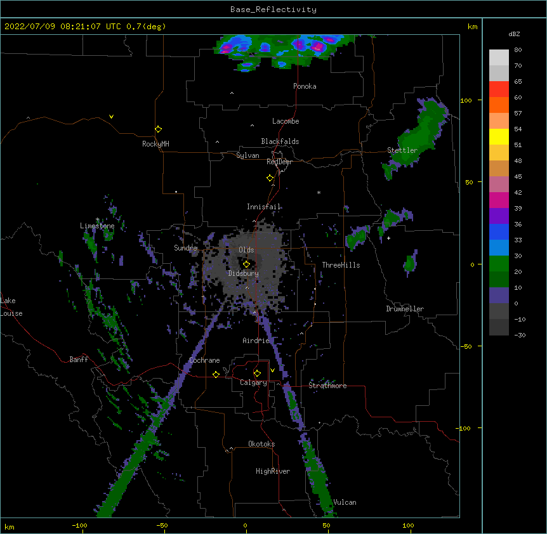Click the blue 36 dBZ legend swatch
Screen dimensions: 547x534
click(499, 231)
